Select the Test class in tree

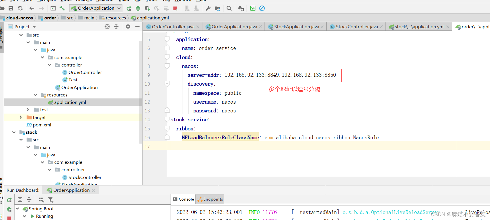(73, 80)
